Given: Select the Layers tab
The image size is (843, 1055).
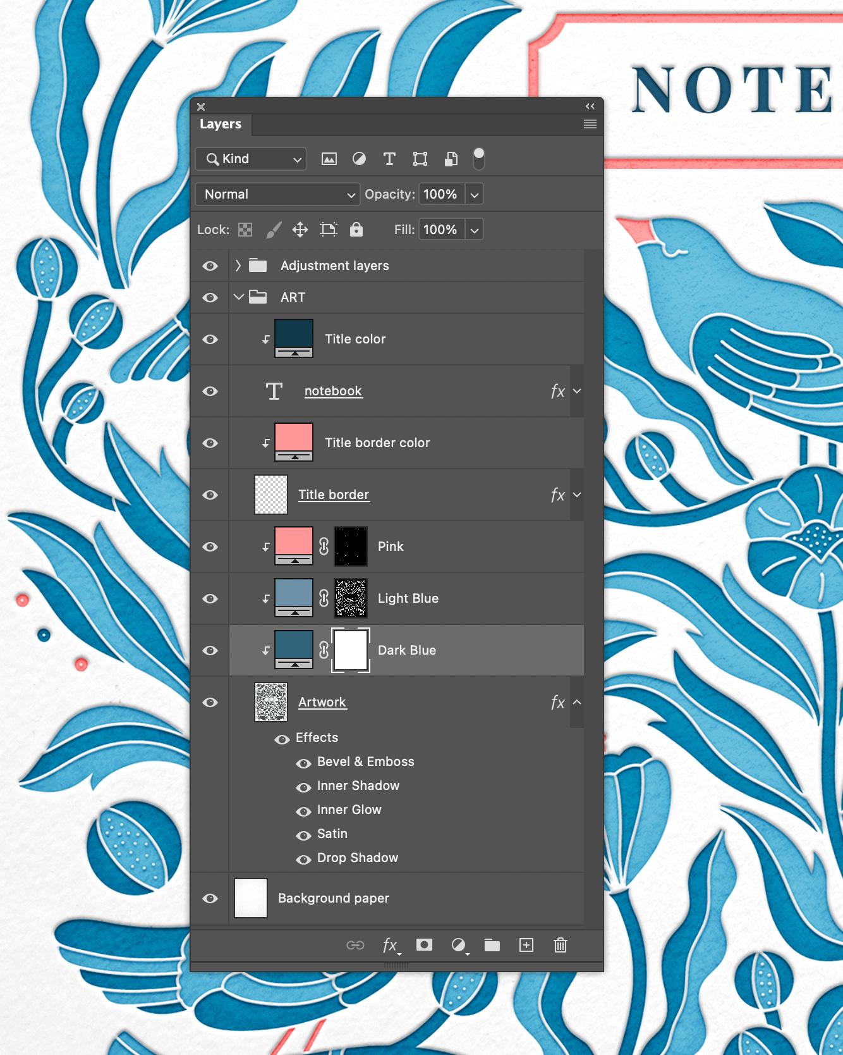Looking at the screenshot, I should click(x=221, y=124).
